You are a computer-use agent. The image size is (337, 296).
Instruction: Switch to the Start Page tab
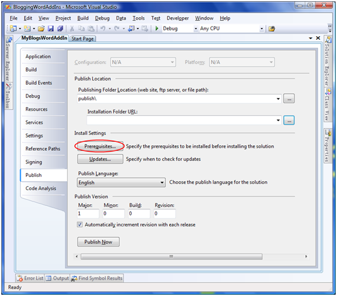[82, 39]
